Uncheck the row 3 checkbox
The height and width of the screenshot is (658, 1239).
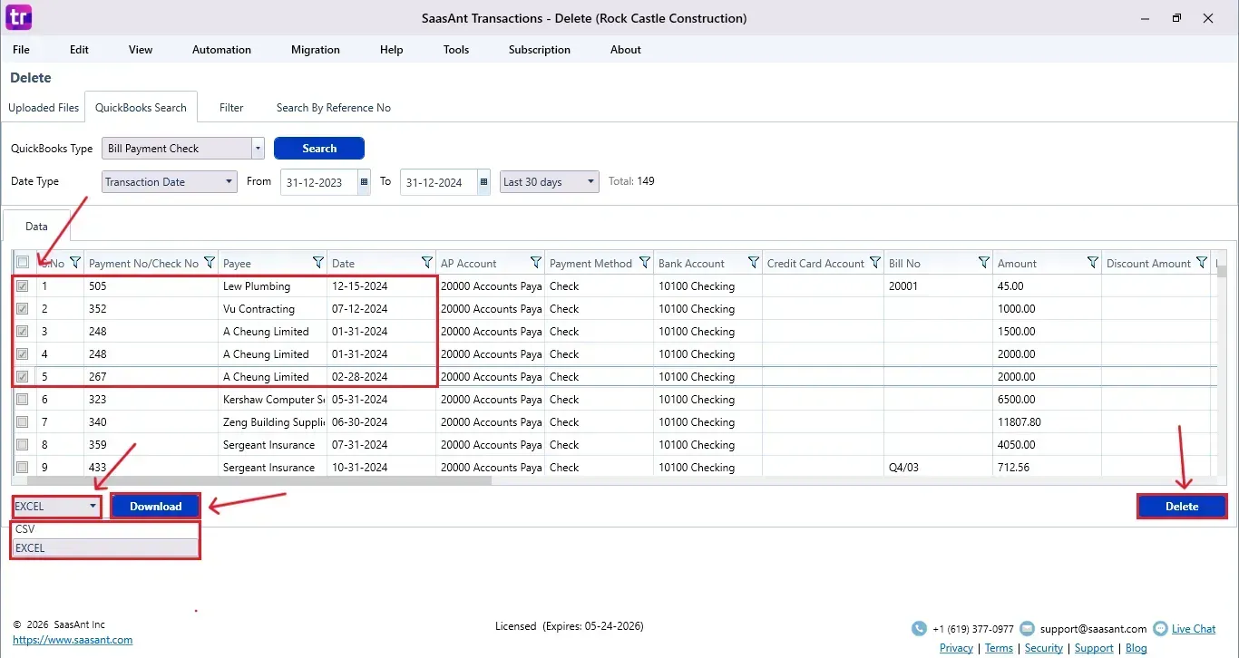(x=23, y=332)
